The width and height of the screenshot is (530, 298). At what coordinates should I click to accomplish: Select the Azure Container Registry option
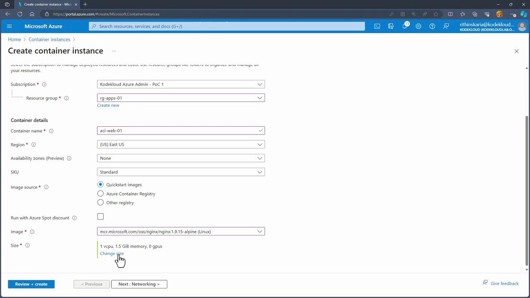tap(100, 194)
